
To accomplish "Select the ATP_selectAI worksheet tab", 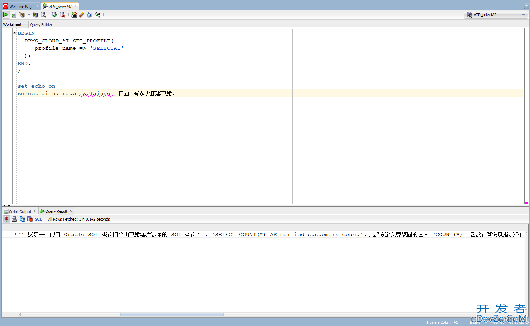I will [60, 7].
